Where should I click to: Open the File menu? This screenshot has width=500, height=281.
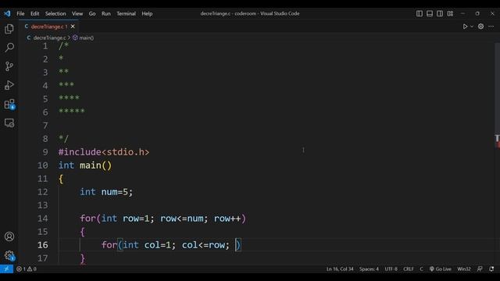(20, 13)
